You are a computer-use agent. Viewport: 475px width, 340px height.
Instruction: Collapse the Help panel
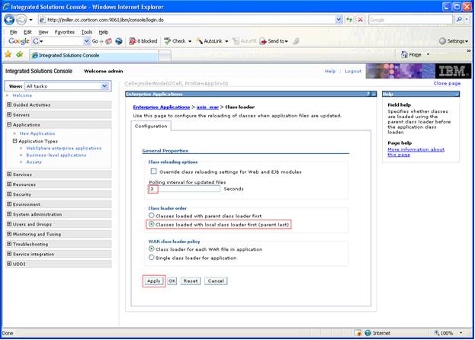457,95
